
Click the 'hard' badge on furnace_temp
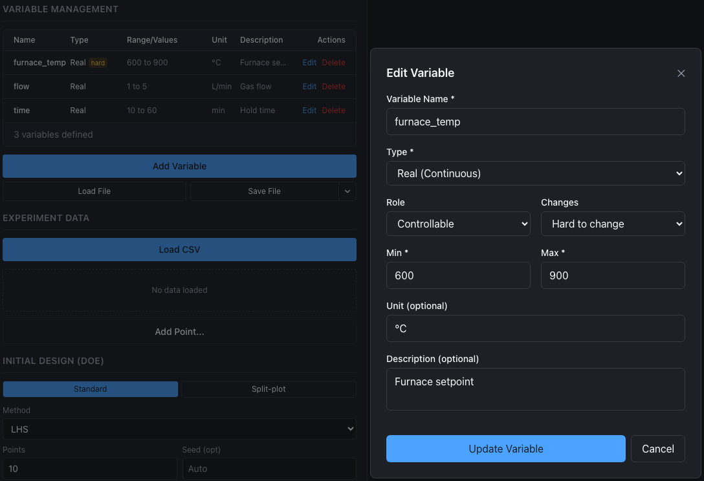coord(98,63)
